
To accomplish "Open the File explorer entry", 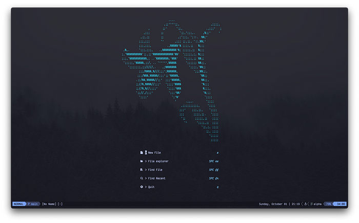I will click(x=180, y=161).
